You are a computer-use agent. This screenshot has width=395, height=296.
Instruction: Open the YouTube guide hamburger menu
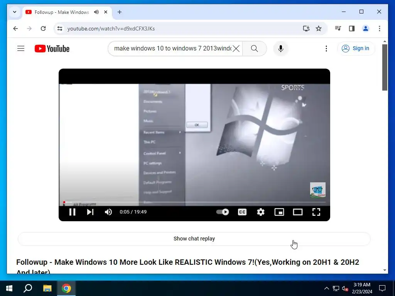pos(21,48)
